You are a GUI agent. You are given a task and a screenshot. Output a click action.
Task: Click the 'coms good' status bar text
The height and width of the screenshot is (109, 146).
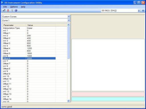(x=7, y=107)
